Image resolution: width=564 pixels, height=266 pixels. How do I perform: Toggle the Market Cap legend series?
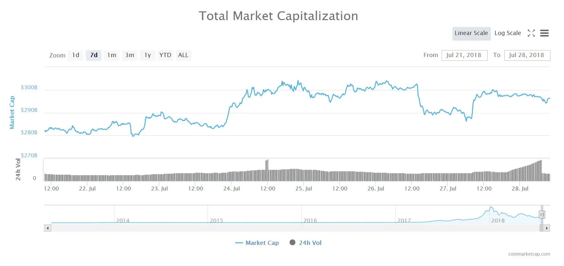(257, 243)
